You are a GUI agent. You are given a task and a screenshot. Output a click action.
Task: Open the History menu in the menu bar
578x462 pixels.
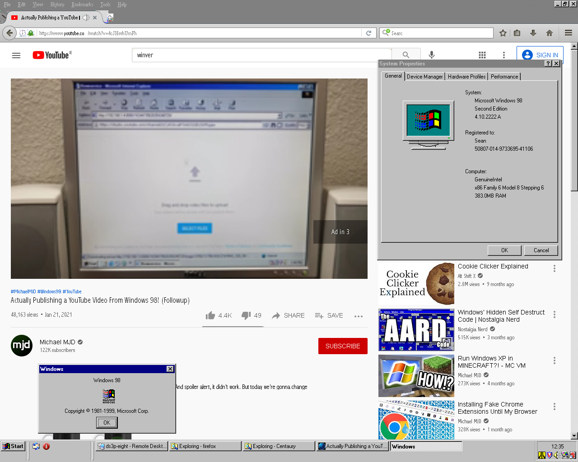tap(57, 5)
